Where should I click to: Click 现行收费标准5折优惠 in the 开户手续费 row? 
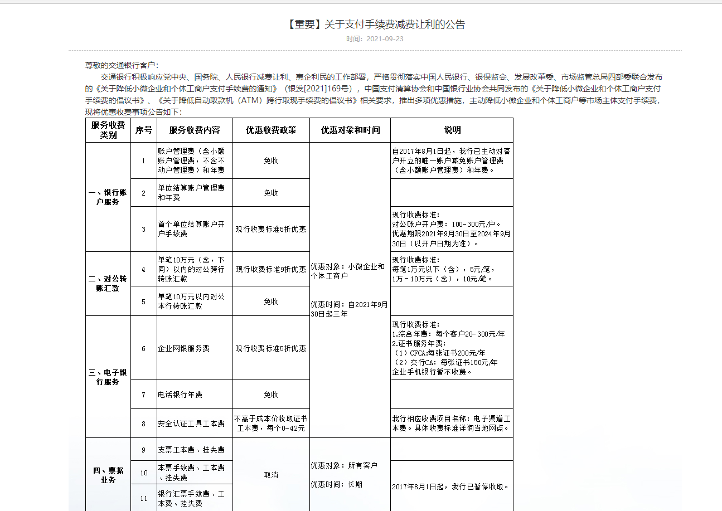pyautogui.click(x=271, y=229)
